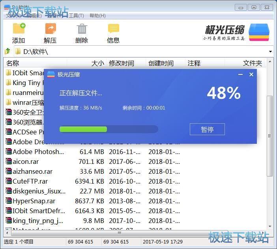Sort by the 注释 column header
277x249 pixels.
(x=205, y=63)
